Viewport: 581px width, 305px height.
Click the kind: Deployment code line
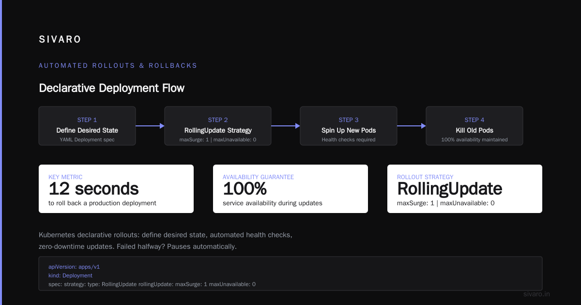tap(70, 275)
